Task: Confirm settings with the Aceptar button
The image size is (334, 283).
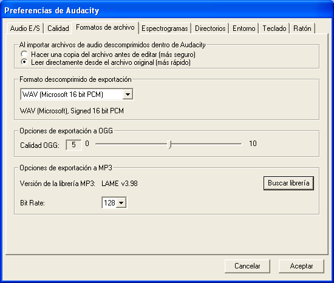Action: point(301,266)
